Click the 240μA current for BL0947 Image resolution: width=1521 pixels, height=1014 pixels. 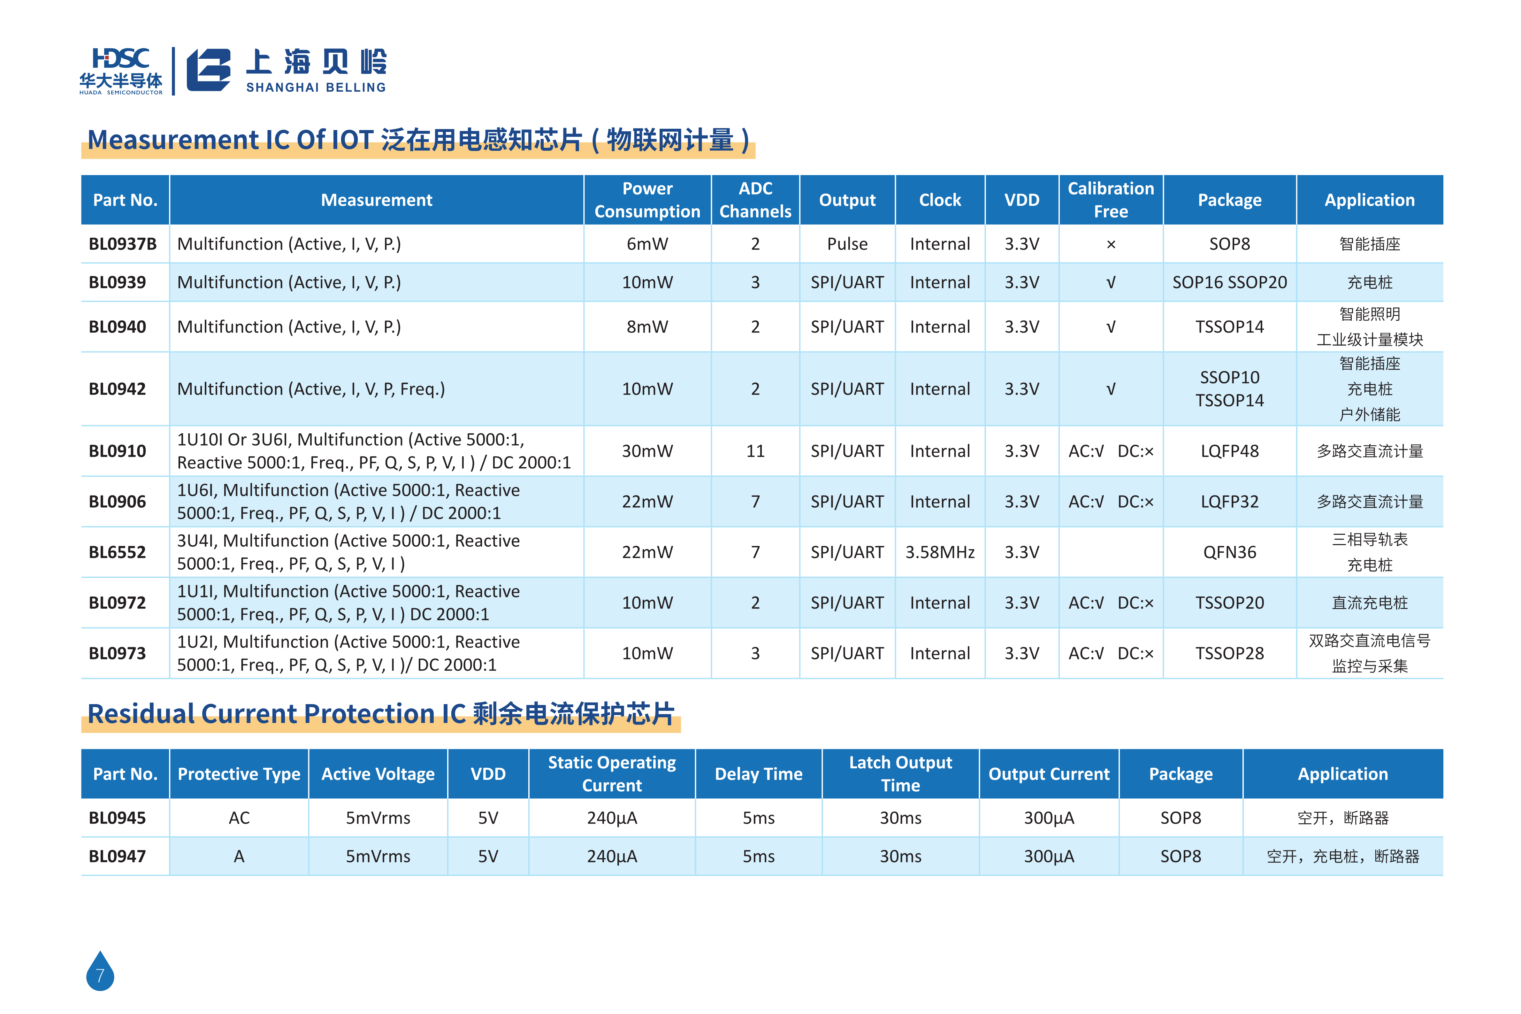click(612, 856)
